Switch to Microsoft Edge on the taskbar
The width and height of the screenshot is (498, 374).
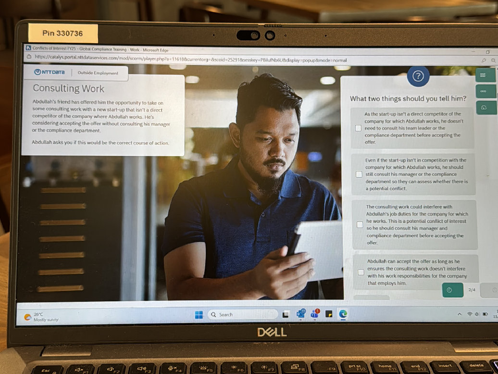tap(343, 314)
